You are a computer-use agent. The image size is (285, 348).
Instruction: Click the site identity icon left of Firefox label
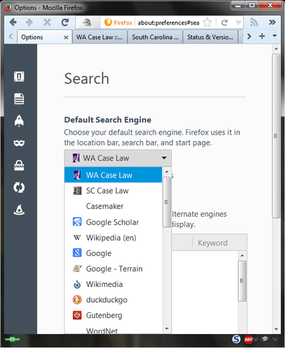coord(87,23)
